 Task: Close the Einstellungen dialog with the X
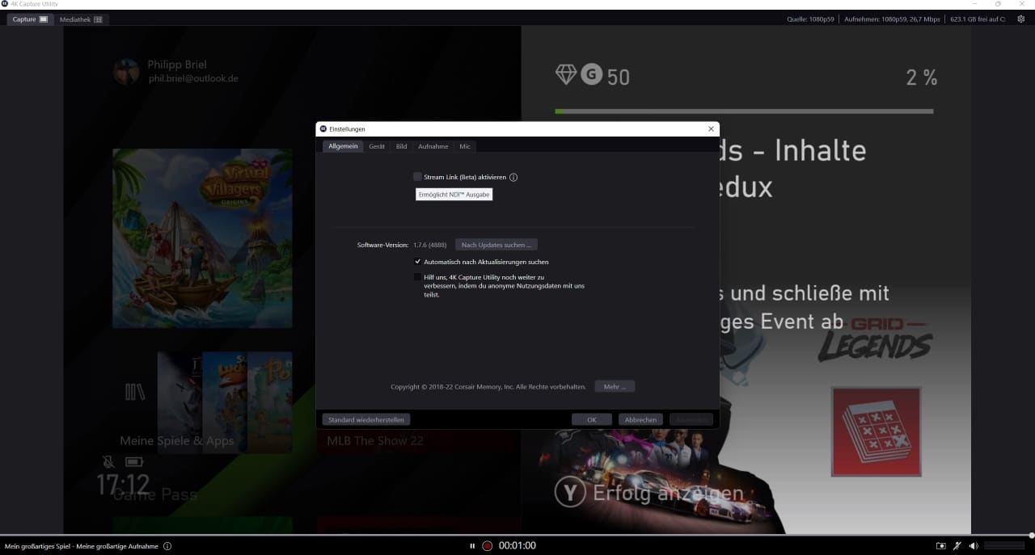[711, 129]
